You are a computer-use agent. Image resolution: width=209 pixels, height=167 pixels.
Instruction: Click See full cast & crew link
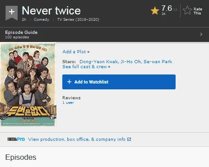click(86, 67)
